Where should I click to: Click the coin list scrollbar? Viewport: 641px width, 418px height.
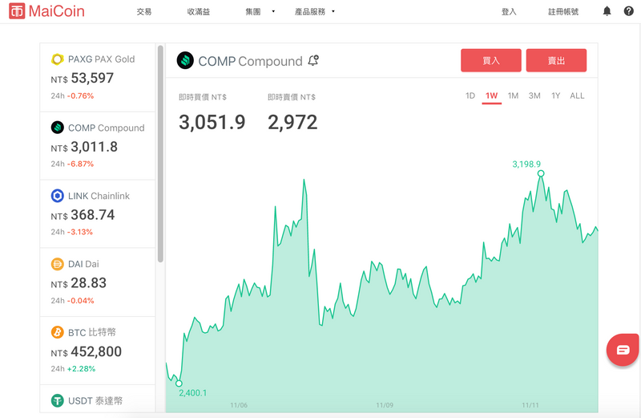pyautogui.click(x=160, y=153)
